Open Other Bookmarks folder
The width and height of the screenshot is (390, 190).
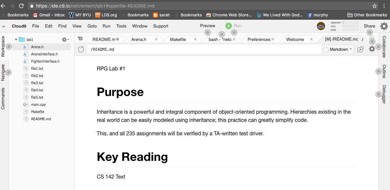[367, 15]
